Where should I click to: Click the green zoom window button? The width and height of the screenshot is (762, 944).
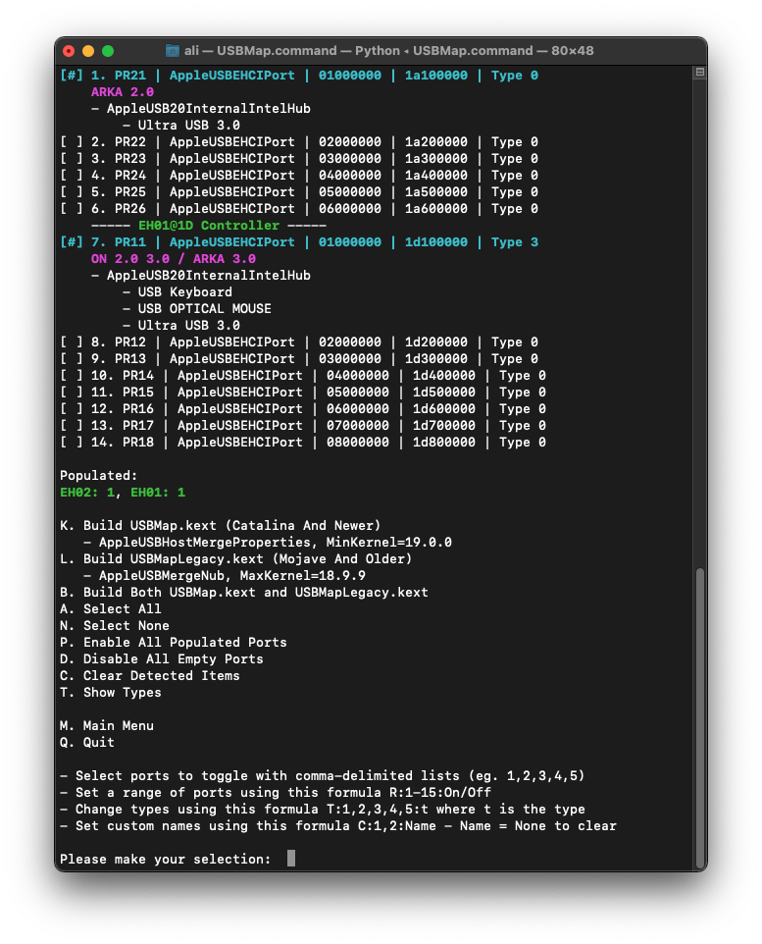click(108, 51)
